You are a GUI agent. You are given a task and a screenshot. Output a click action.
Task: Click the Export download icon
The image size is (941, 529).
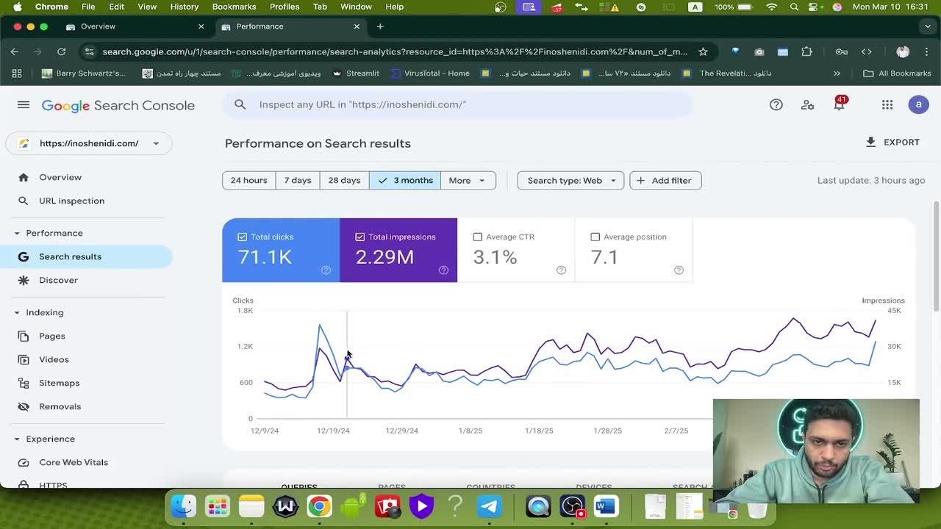coord(871,143)
